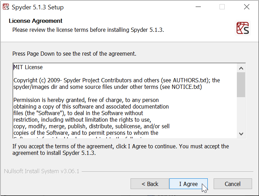This screenshot has height=196, width=259.
Task: Click the grayed-out maximize window button
Action: (x=222, y=7)
